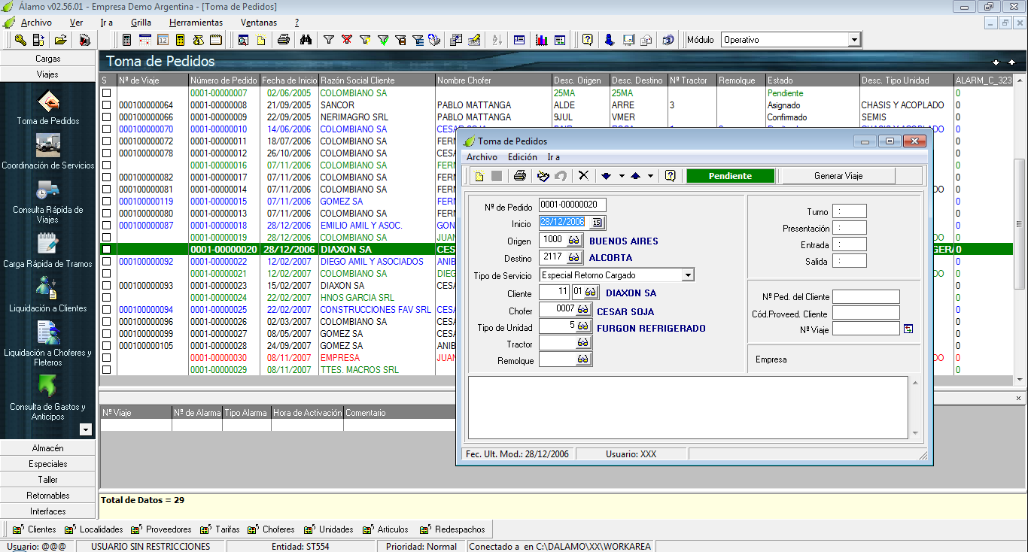Screen dimensions: 1028x552
Task: Check the box for row 000100000078
Action: 106,153
